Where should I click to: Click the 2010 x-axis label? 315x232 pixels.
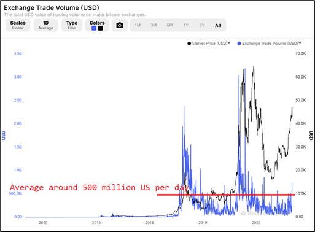[43, 223]
